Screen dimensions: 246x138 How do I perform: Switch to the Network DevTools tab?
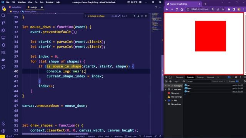pyautogui.click(x=211, y=77)
